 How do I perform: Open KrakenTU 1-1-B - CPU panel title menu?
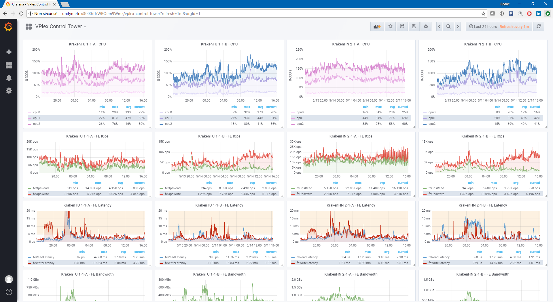tap(219, 44)
